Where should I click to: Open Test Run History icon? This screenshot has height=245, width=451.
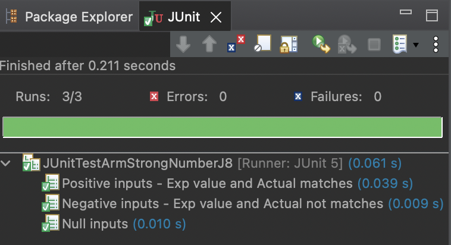(399, 45)
